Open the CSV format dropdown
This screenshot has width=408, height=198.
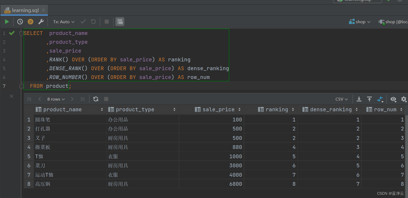click(x=341, y=99)
